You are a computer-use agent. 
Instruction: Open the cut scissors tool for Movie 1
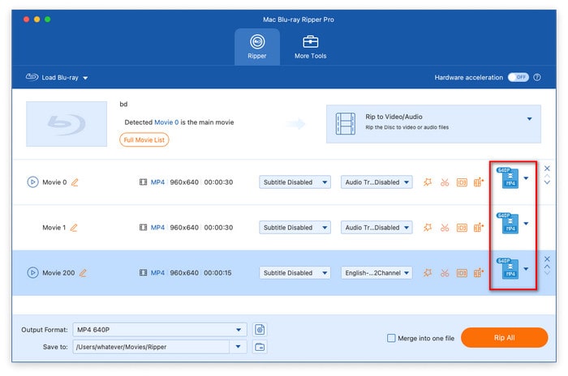(x=445, y=228)
